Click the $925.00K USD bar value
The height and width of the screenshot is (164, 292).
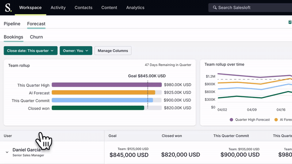pyautogui.click(x=177, y=93)
